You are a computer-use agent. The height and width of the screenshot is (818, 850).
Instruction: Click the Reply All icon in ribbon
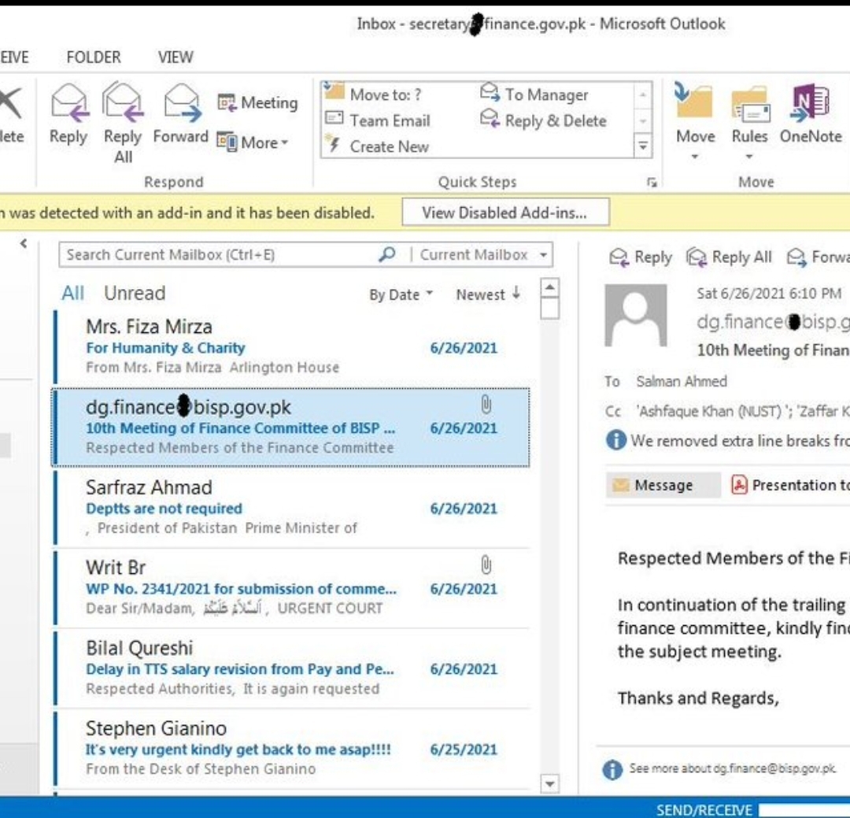pos(123,102)
